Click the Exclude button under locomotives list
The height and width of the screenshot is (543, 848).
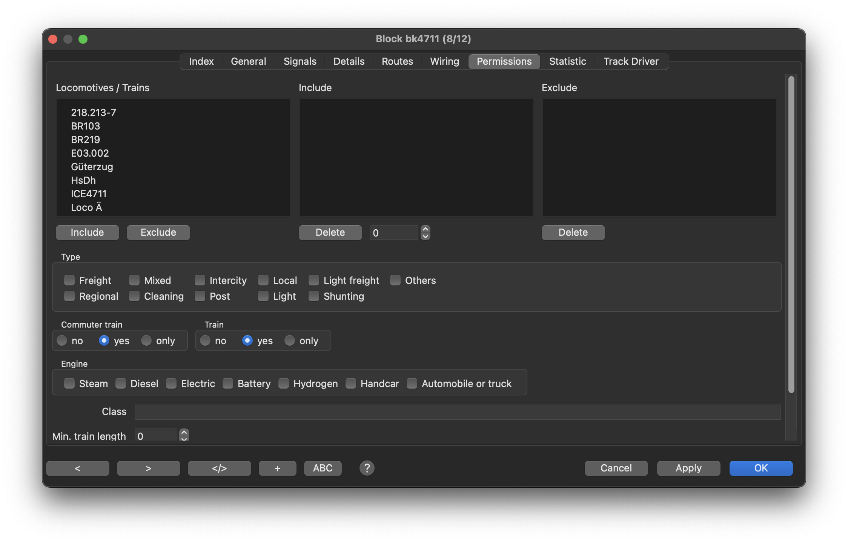(x=158, y=232)
